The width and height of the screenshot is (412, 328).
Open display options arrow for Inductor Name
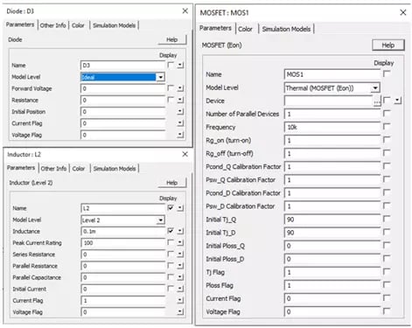180,208
